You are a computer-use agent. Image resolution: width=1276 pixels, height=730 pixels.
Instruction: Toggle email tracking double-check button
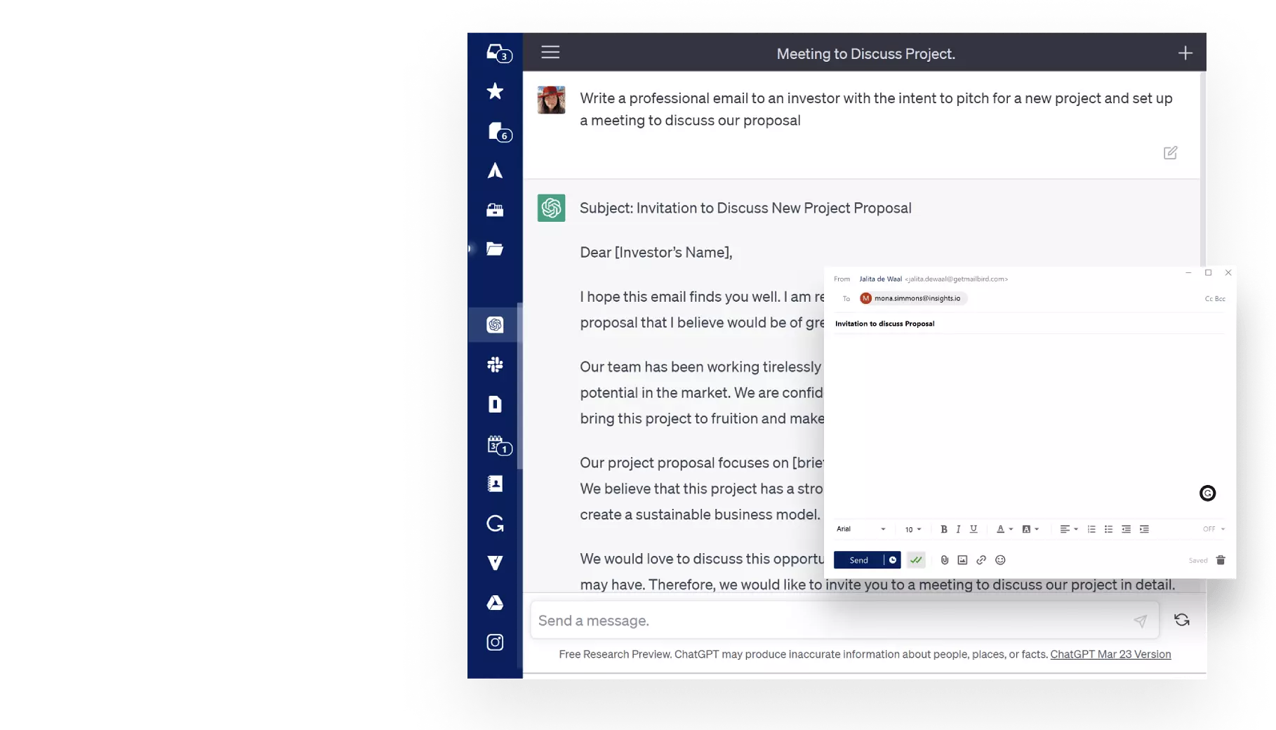pos(916,560)
